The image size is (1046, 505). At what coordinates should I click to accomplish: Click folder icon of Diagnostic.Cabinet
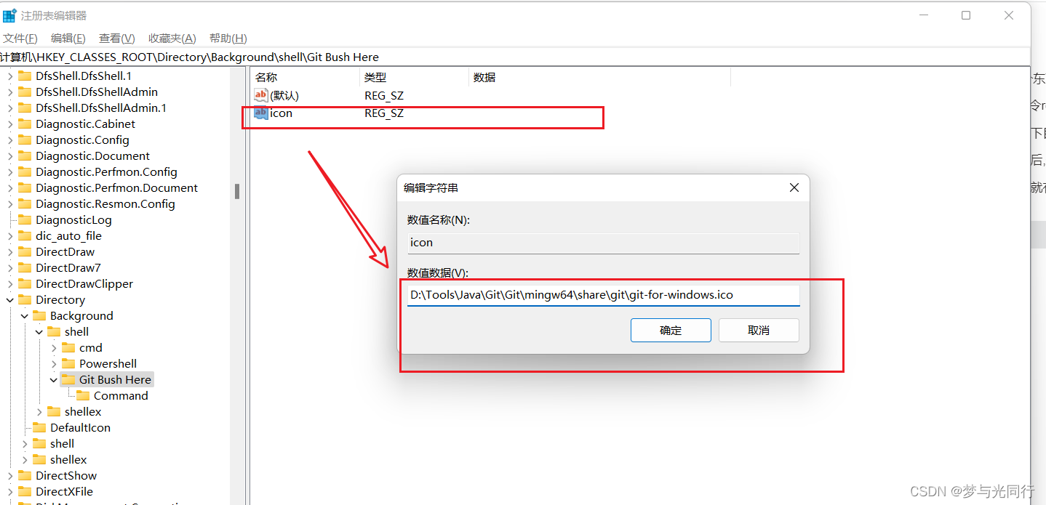(x=25, y=124)
